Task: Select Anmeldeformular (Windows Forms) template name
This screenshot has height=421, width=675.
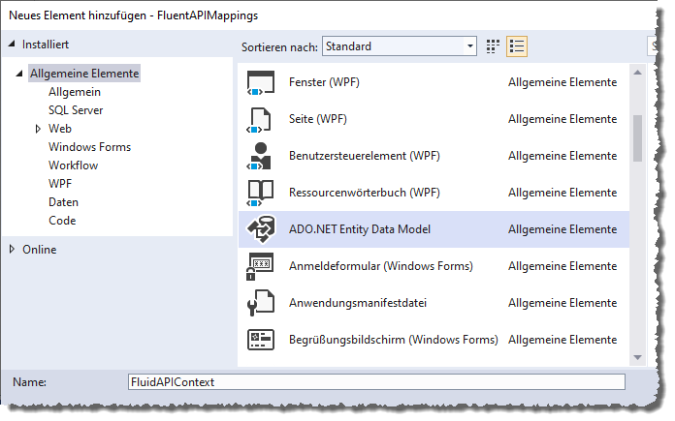Action: (380, 266)
